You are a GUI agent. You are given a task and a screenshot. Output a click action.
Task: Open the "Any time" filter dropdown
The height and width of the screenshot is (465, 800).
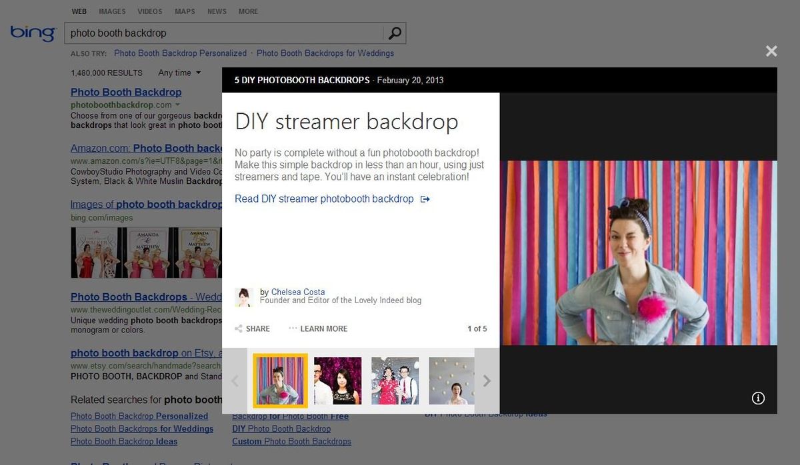[178, 73]
